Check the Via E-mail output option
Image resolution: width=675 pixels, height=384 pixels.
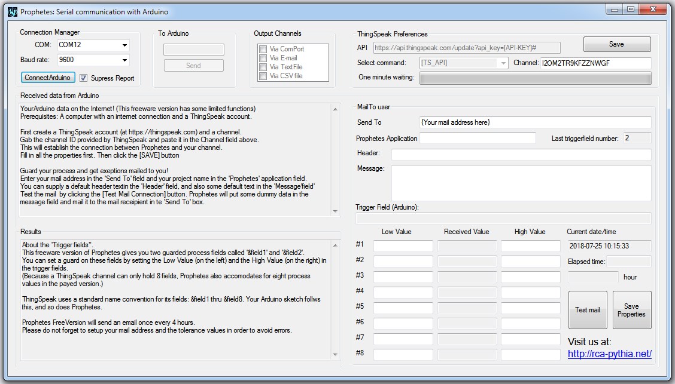[x=263, y=58]
